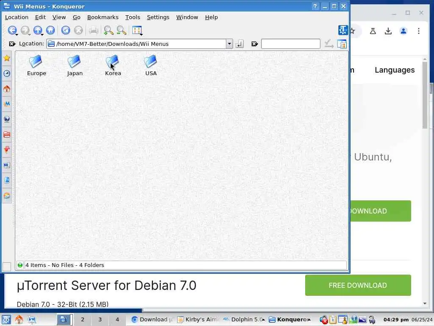The height and width of the screenshot is (326, 434).
Task: Reload the folder view
Action: [66, 30]
